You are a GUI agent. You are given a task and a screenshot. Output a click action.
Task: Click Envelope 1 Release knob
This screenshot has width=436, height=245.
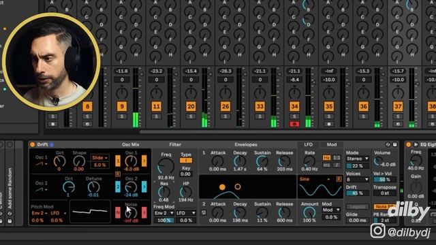[x=284, y=161]
